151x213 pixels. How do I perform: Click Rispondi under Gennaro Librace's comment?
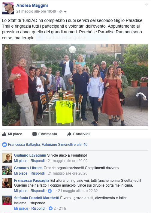[x=38, y=173]
